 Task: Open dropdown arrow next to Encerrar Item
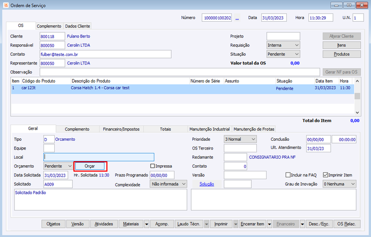pos(269,224)
